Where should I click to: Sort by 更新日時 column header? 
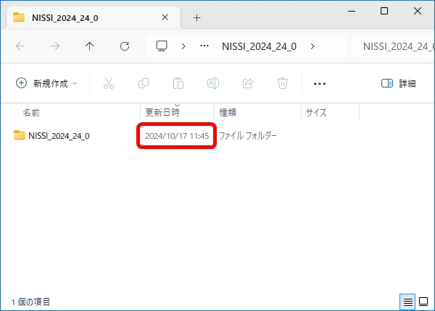[x=162, y=113]
